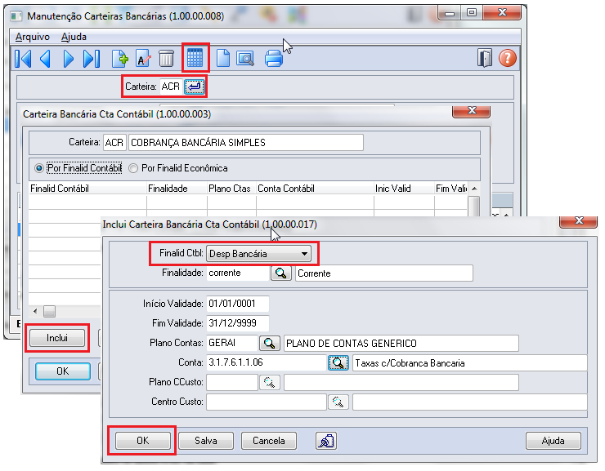Click the Salva button
This screenshot has height=471, width=605.
pyautogui.click(x=206, y=441)
